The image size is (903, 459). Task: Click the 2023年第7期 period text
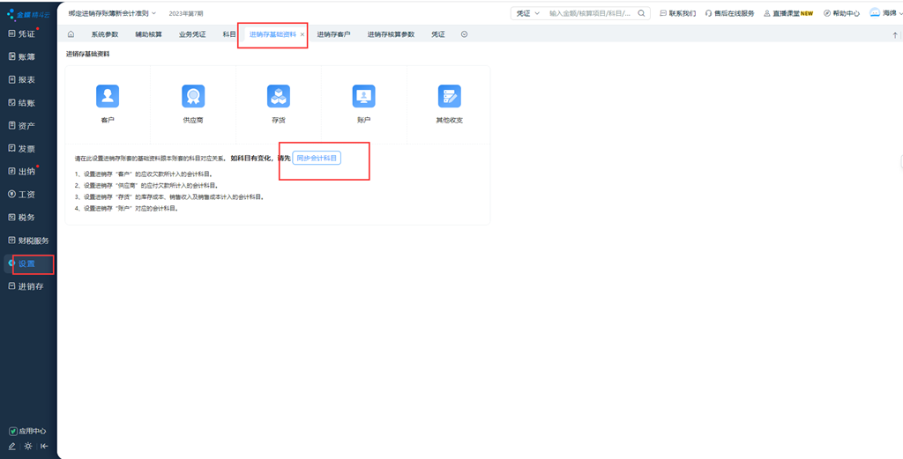click(x=186, y=13)
